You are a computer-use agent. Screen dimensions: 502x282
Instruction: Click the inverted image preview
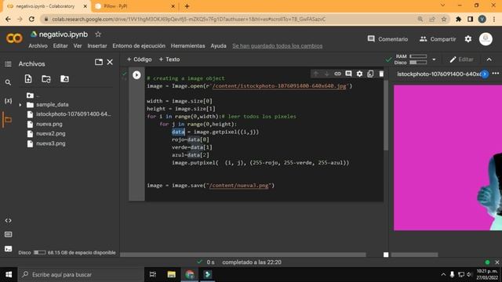(x=448, y=157)
